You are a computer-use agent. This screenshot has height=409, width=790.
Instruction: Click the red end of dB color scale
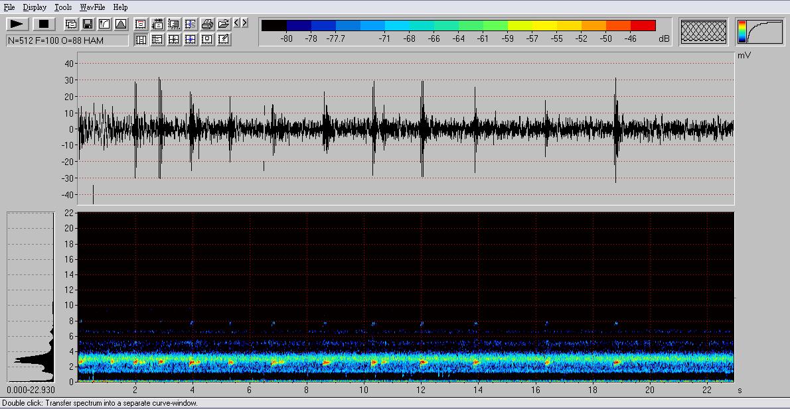click(643, 26)
